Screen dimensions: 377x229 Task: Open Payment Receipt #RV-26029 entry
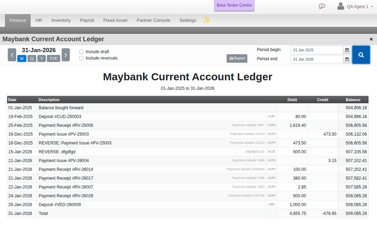(66, 196)
